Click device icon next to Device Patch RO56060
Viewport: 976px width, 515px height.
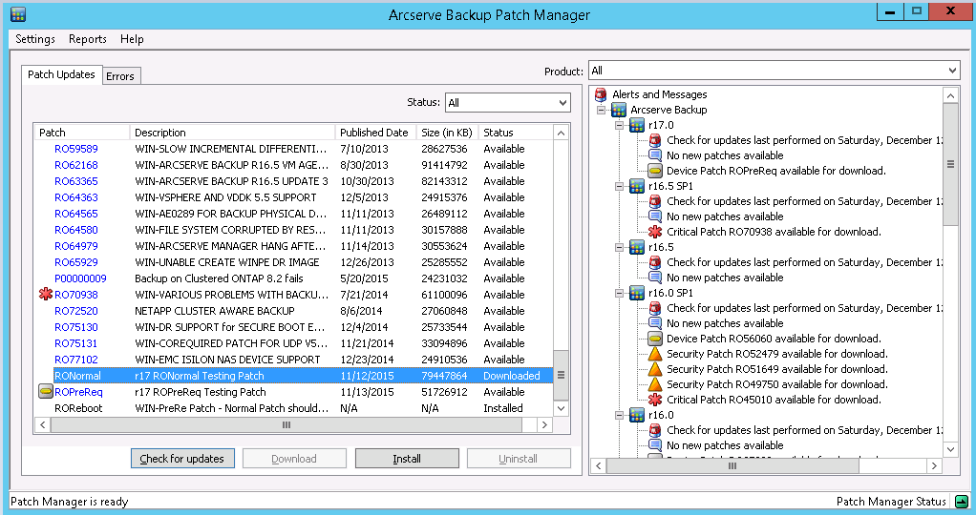[x=655, y=339]
